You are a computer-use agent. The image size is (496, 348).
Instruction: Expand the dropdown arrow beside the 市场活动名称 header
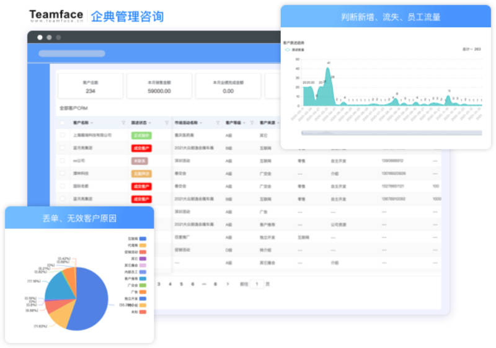(201, 123)
